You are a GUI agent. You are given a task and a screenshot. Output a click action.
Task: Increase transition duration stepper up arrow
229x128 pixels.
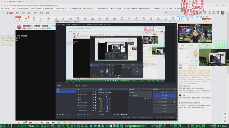click(151, 95)
